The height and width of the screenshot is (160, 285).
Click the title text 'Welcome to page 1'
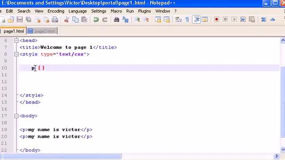[x=66, y=48]
